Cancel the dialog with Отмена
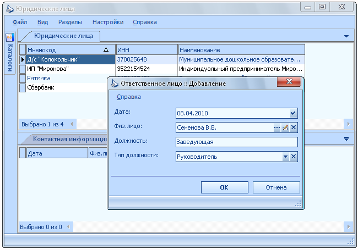The image size is (358, 250). [x=276, y=187]
